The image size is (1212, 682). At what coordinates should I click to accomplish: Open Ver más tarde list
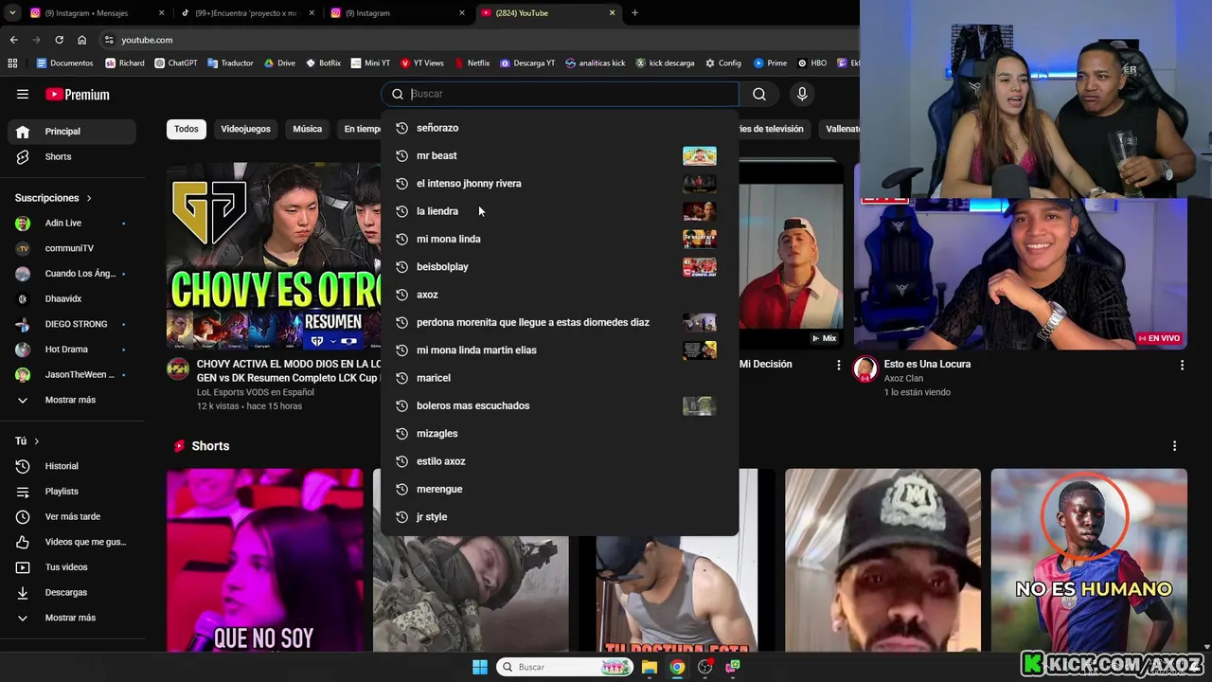72,516
